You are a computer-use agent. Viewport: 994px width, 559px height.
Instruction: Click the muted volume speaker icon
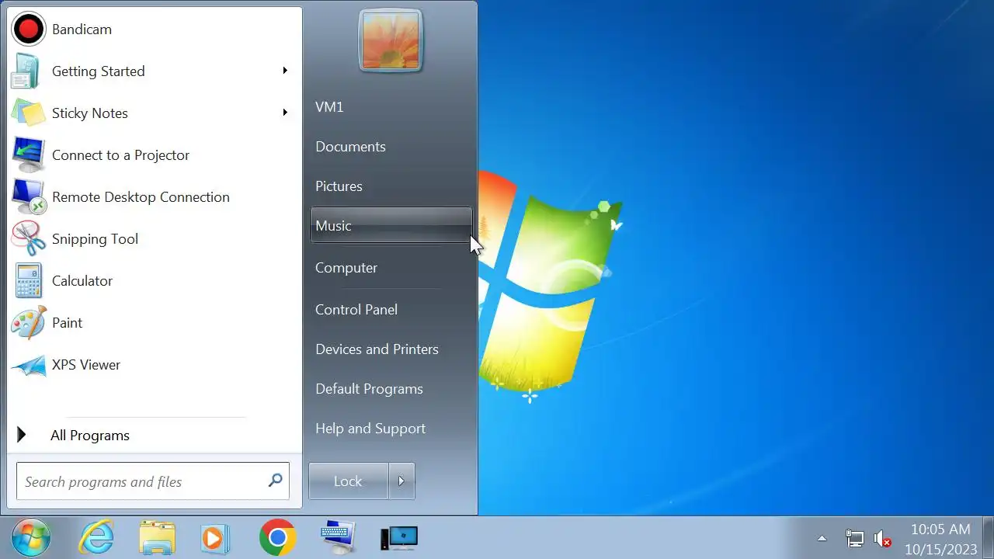(882, 539)
